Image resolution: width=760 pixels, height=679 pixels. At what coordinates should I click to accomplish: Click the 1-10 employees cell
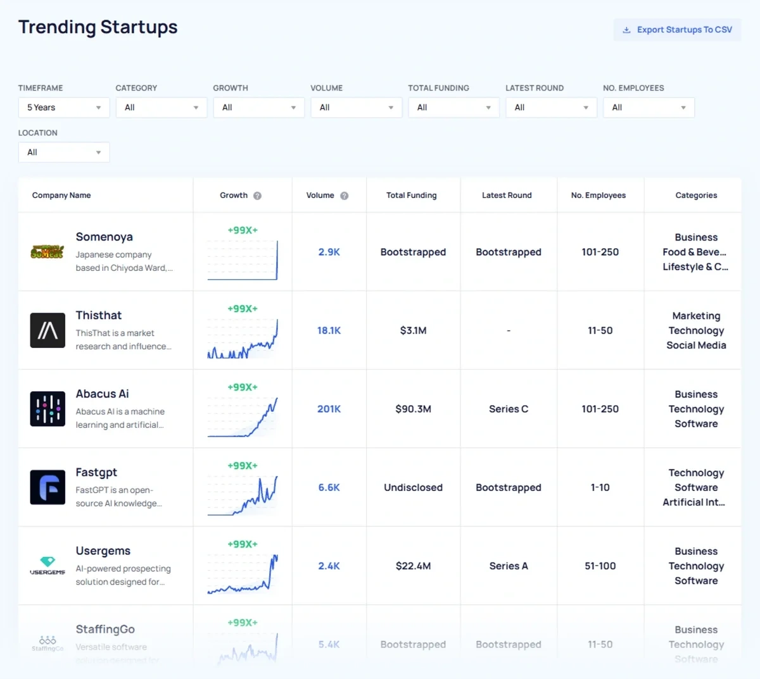pos(600,487)
